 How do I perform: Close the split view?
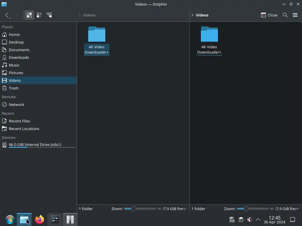(269, 15)
